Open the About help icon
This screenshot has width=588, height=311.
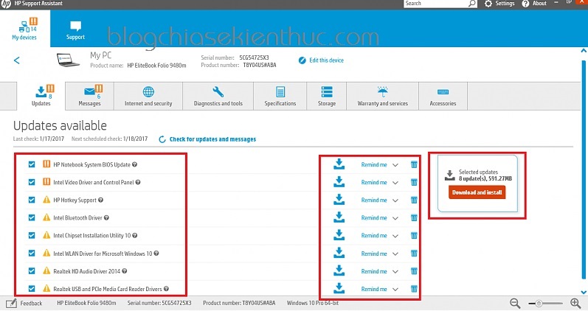click(526, 4)
